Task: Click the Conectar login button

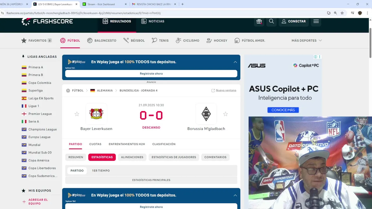Action: click(294, 21)
